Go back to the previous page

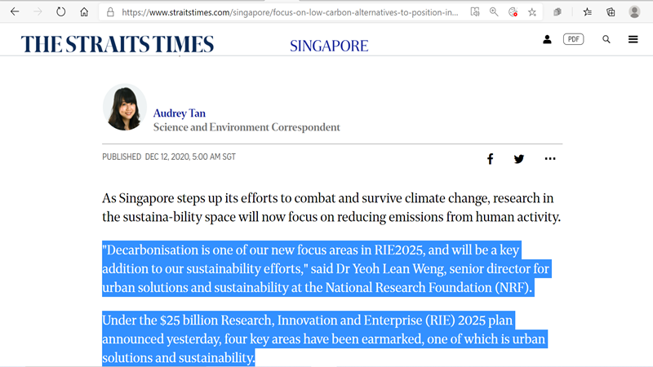tap(15, 11)
